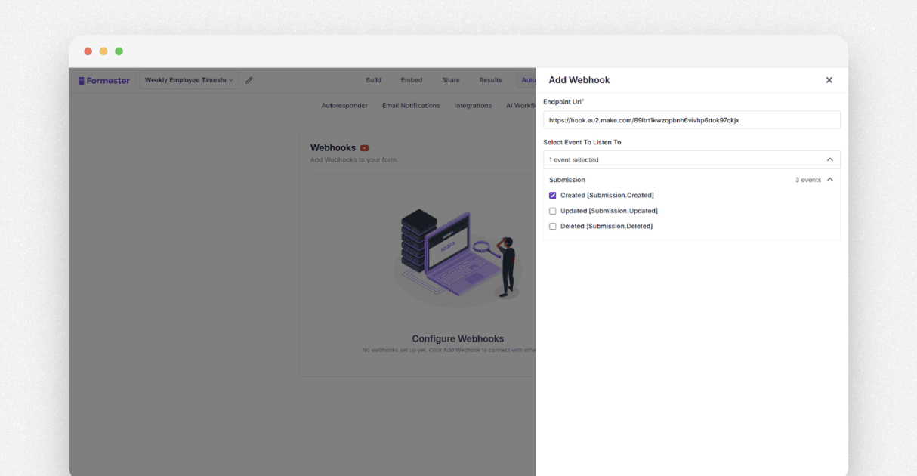Go to the Share tab
The image size is (917, 476).
pyautogui.click(x=450, y=79)
